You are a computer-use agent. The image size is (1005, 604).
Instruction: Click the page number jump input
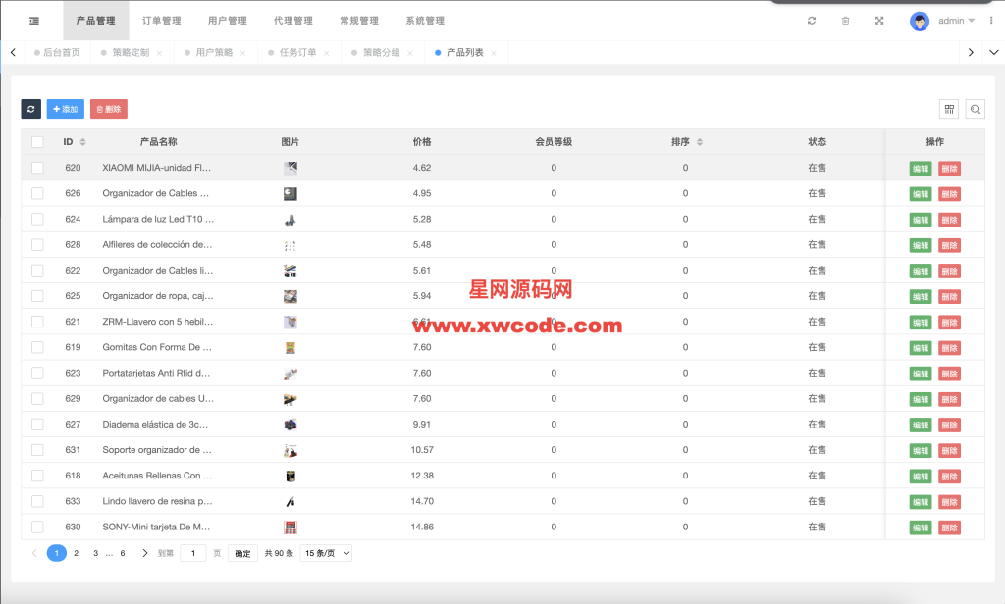[x=192, y=553]
